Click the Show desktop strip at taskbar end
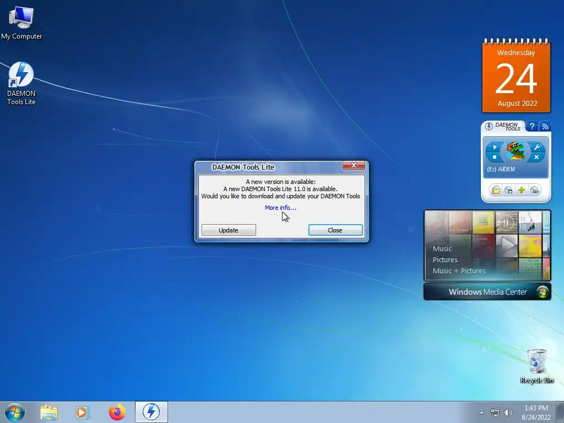564x423 pixels. click(x=560, y=412)
